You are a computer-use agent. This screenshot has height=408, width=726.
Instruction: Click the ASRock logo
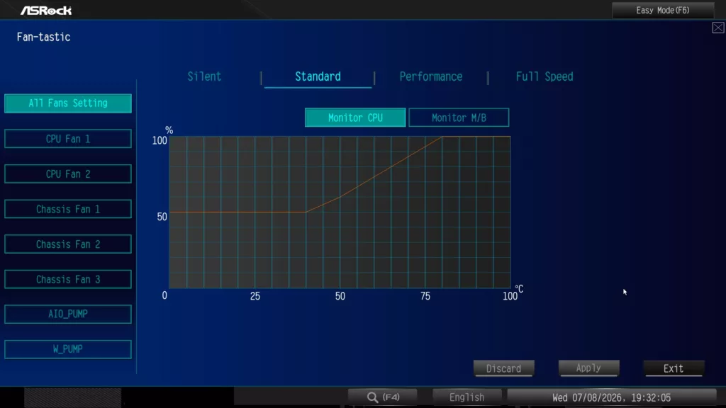(46, 10)
